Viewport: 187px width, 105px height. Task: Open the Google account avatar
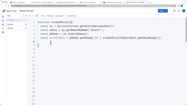tap(184, 11)
